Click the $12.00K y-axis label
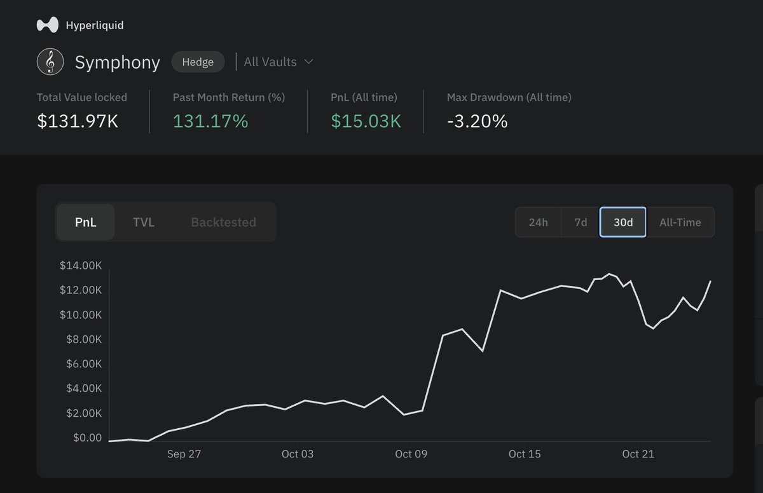 (x=81, y=290)
